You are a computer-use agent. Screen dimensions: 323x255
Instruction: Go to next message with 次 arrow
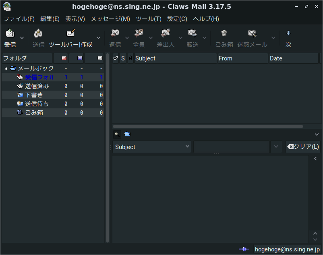[288, 33]
